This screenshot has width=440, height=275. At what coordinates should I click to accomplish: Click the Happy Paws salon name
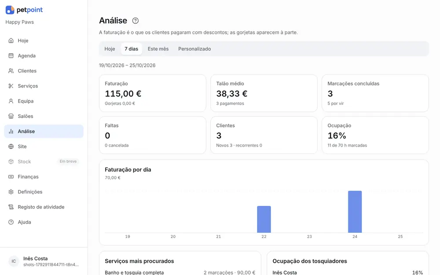click(20, 22)
